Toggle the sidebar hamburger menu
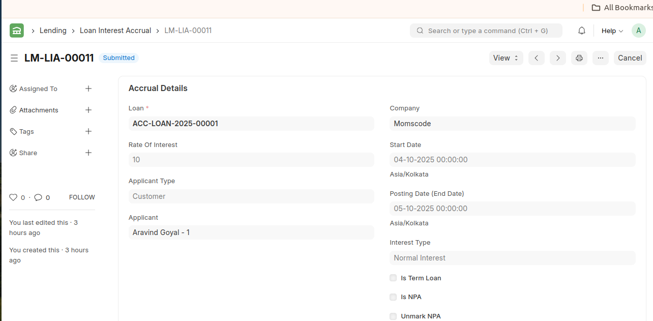The image size is (653, 321). (x=14, y=58)
